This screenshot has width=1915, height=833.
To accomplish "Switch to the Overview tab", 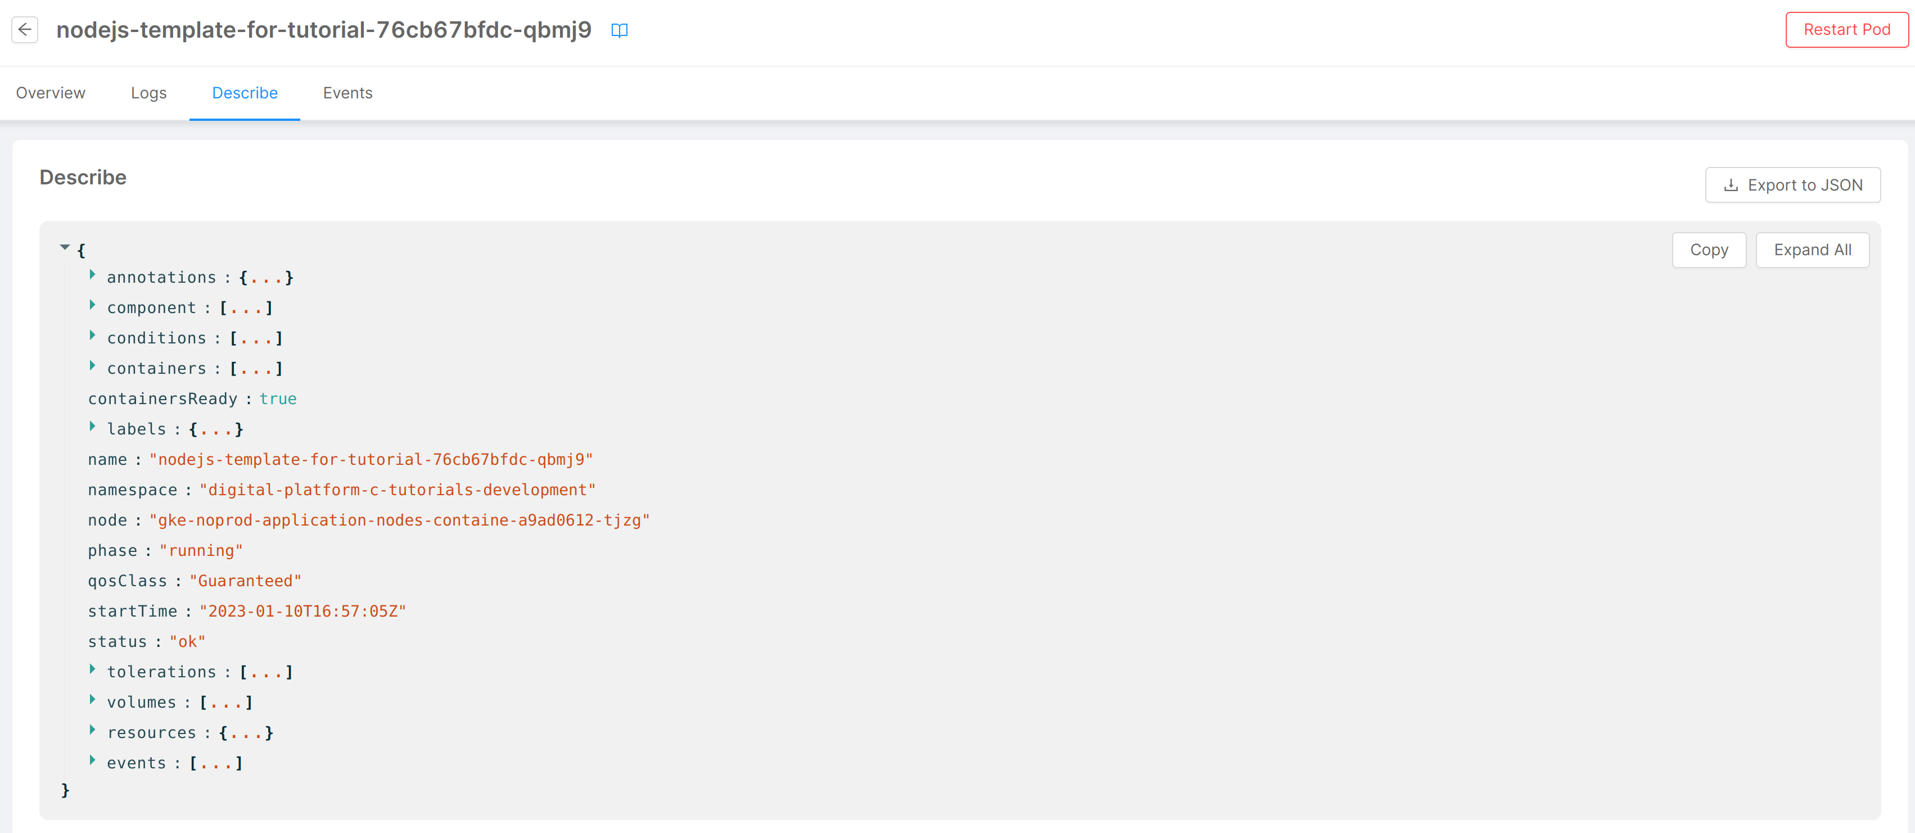I will point(51,93).
